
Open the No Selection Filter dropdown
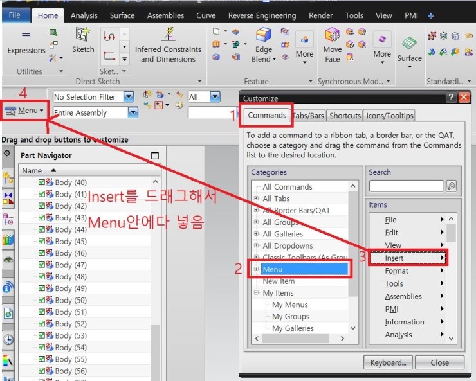pos(129,97)
